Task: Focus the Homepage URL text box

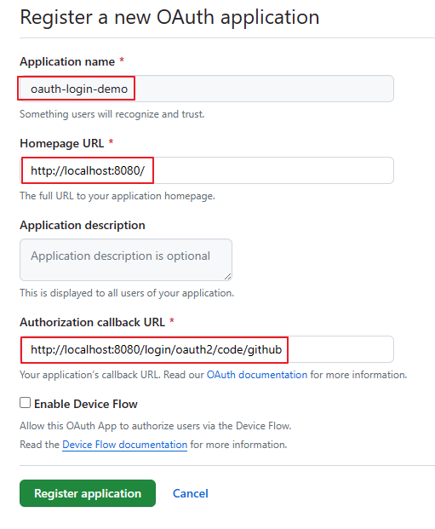Action: tap(206, 170)
